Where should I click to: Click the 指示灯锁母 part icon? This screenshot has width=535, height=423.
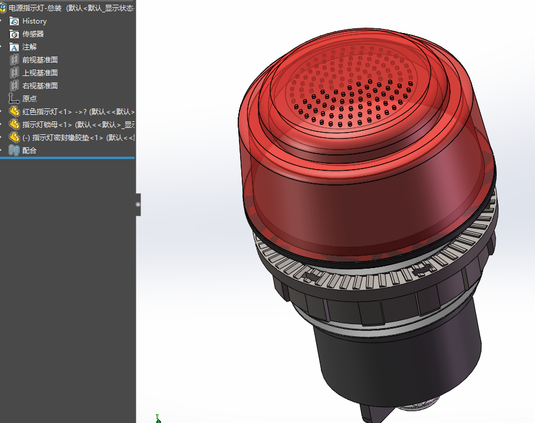coord(14,124)
